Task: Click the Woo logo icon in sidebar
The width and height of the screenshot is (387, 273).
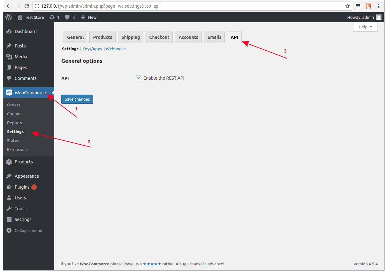Action: pos(9,93)
